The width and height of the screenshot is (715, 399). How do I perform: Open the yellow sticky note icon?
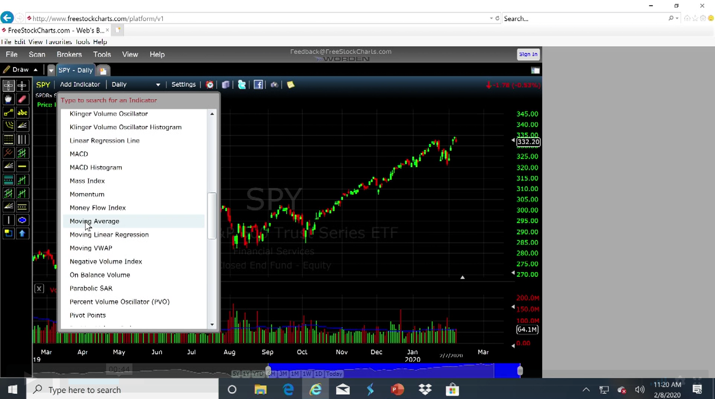(291, 85)
